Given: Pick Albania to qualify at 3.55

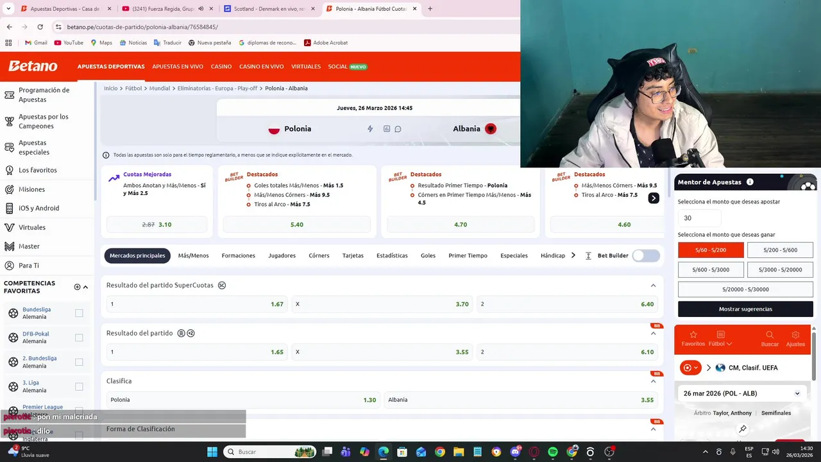Looking at the screenshot, I should (521, 400).
